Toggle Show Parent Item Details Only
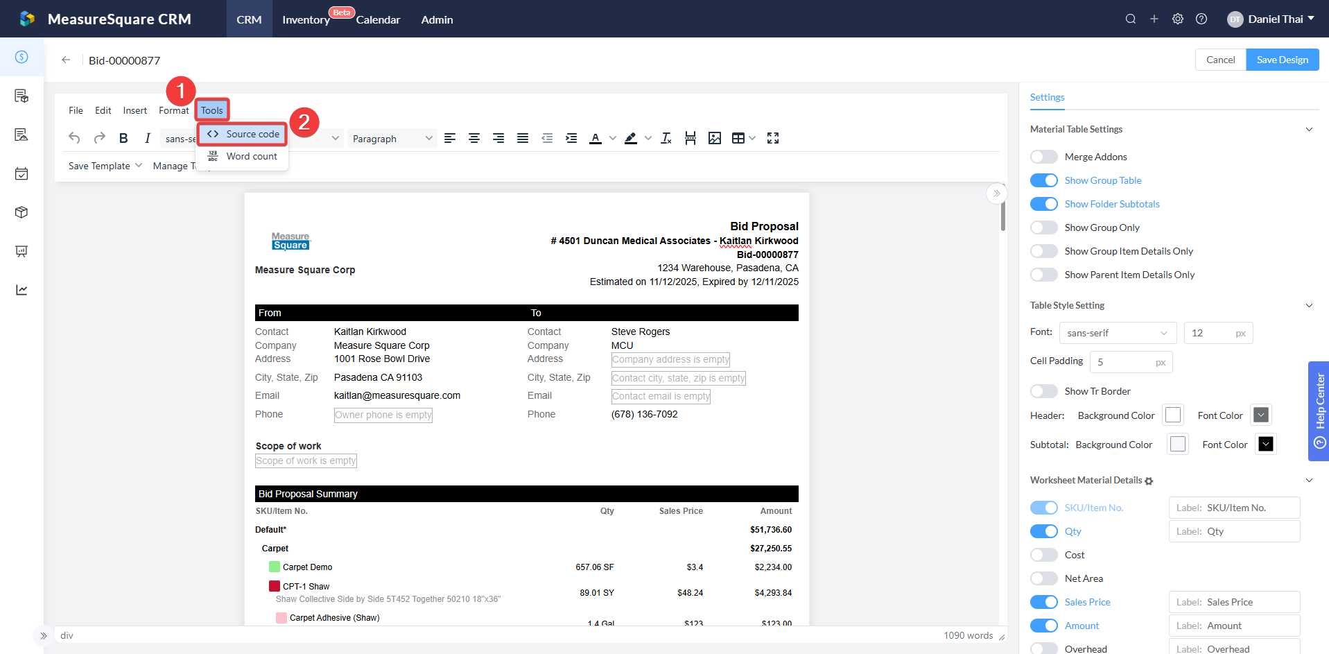The width and height of the screenshot is (1329, 654). 1044,275
